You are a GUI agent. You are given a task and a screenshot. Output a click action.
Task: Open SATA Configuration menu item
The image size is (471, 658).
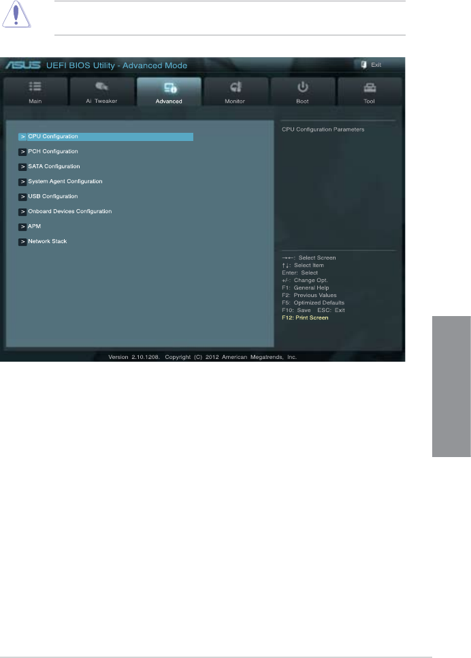[x=54, y=167]
